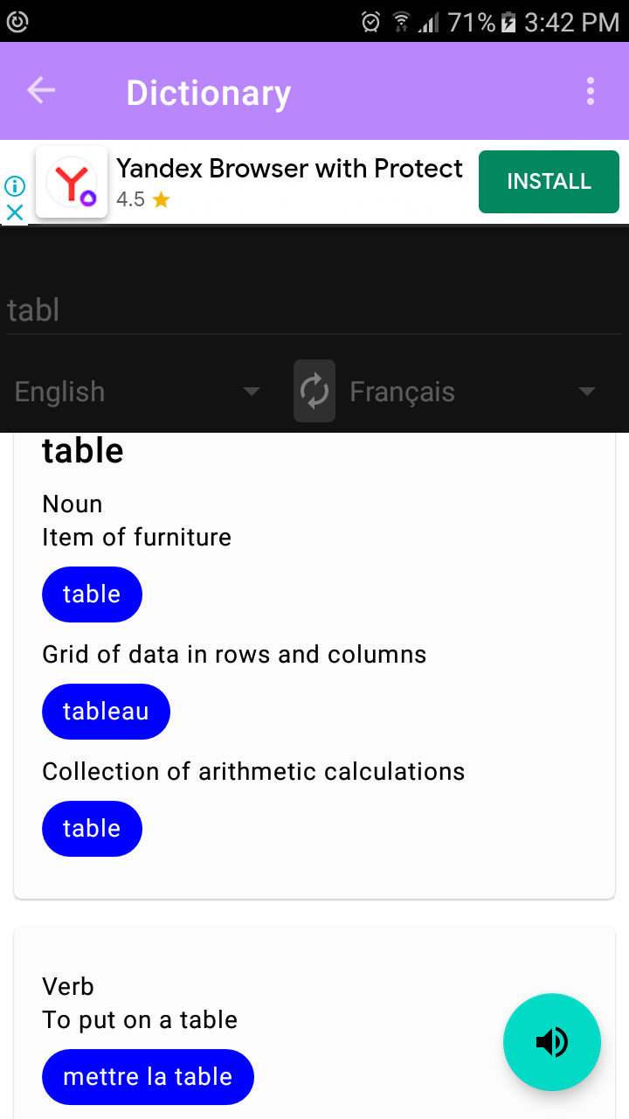The width and height of the screenshot is (629, 1119).
Task: Tap the Dictionary title in the header
Action: 208,93
